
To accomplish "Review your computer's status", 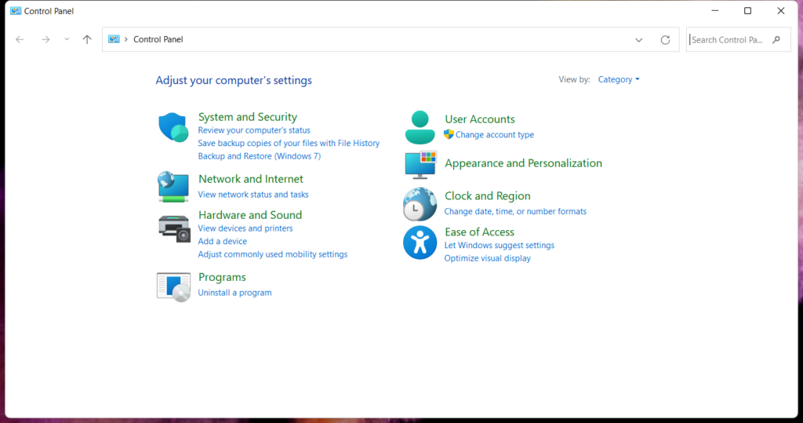I will (x=254, y=130).
